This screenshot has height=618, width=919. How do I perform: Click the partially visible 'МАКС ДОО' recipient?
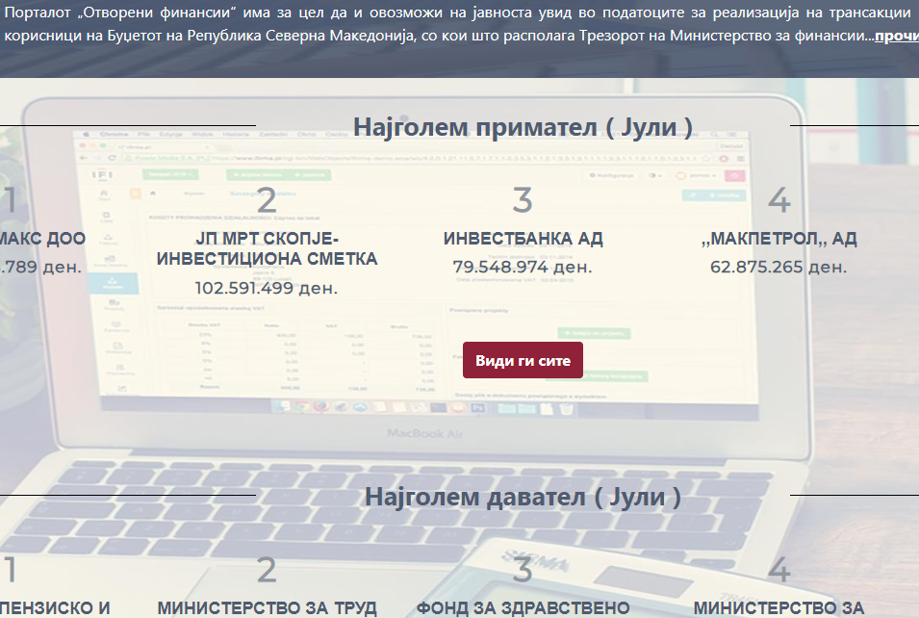point(42,239)
